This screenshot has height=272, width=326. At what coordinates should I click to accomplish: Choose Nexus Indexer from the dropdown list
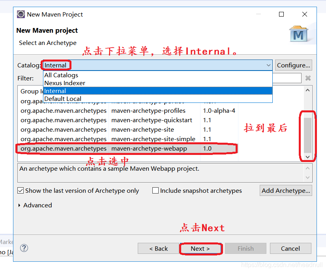(x=158, y=83)
